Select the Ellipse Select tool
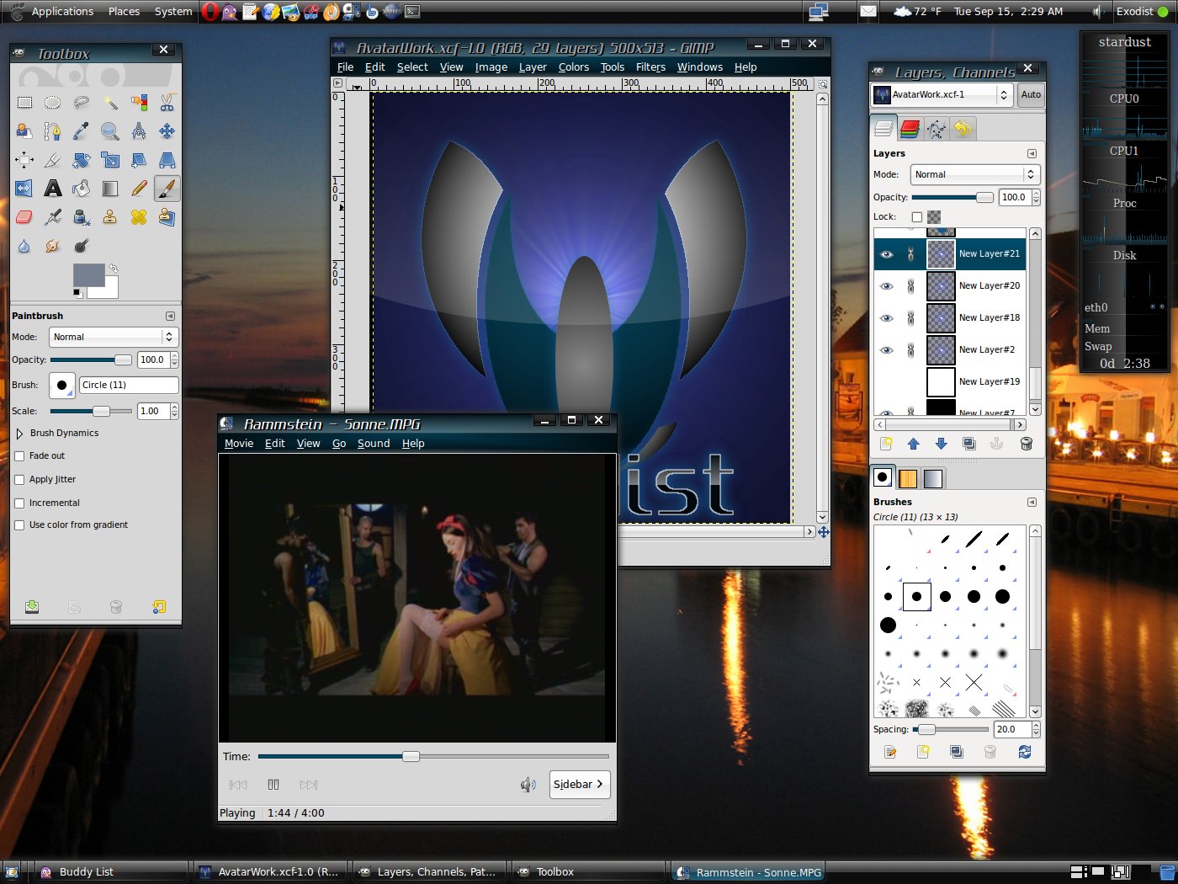The height and width of the screenshot is (884, 1178). pyautogui.click(x=52, y=103)
